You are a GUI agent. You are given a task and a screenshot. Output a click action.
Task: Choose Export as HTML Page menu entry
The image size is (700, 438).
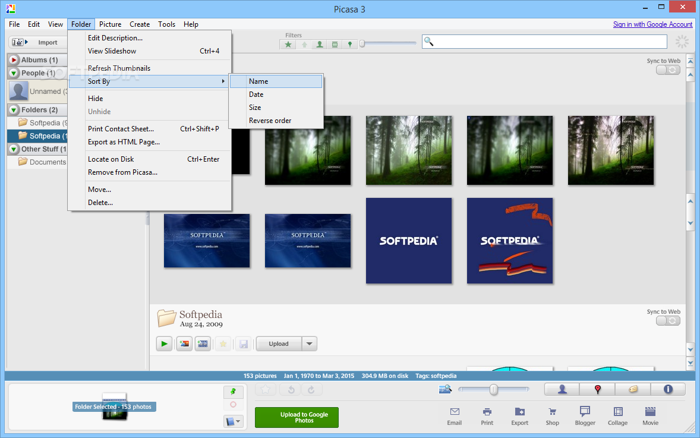point(150,142)
